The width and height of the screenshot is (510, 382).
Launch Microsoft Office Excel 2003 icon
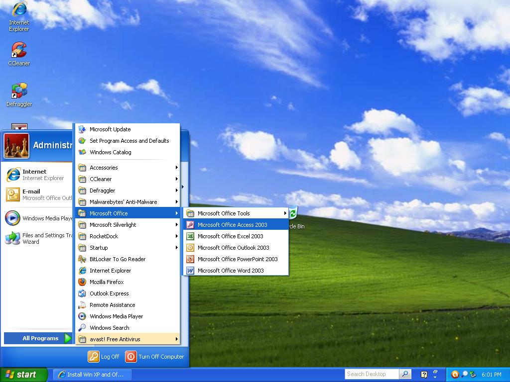190,236
